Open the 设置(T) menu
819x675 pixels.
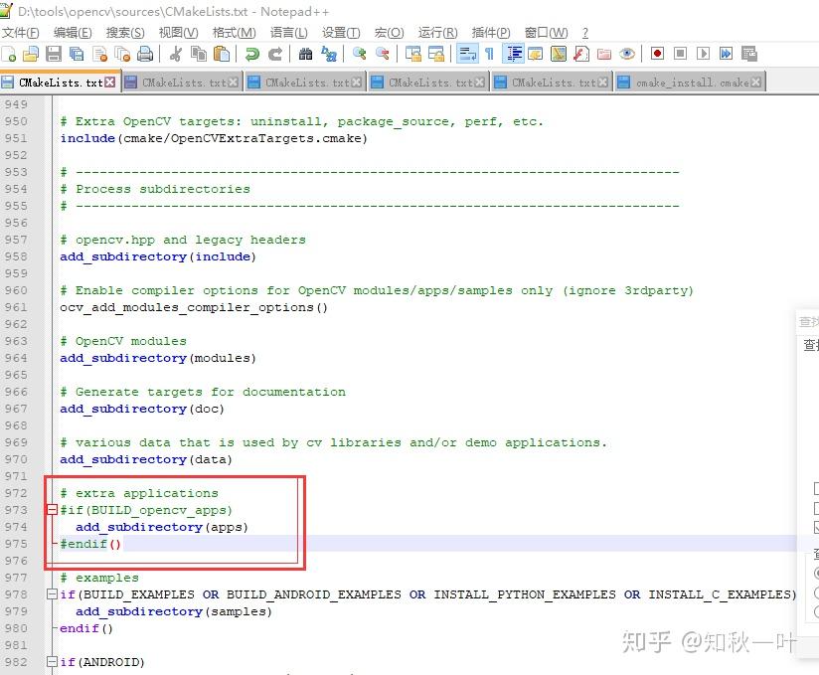[341, 33]
